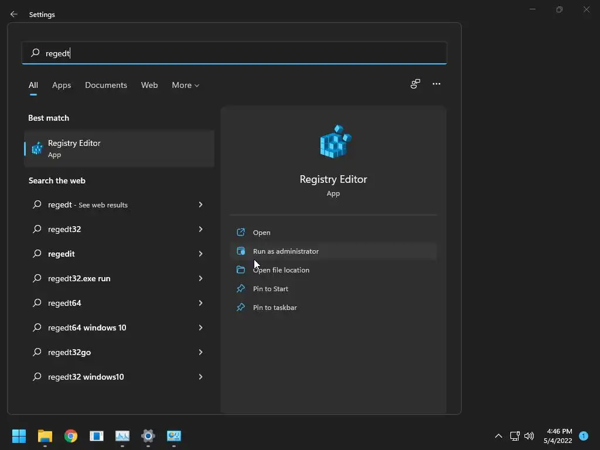Open the notification badge in tray
The height and width of the screenshot is (450, 600).
[584, 436]
